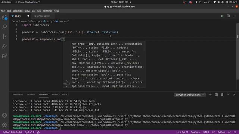The height and width of the screenshot is (134, 239).
Task: Open the Run and Debug view
Action: click(4, 46)
